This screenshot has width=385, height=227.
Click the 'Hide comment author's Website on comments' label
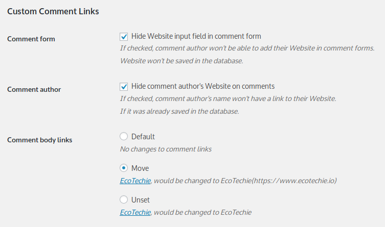pos(203,86)
